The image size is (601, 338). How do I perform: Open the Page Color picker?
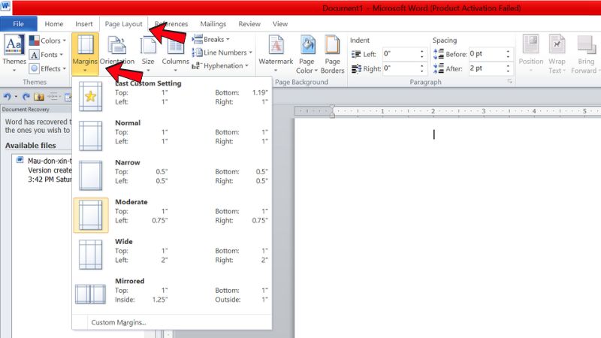[x=307, y=53]
